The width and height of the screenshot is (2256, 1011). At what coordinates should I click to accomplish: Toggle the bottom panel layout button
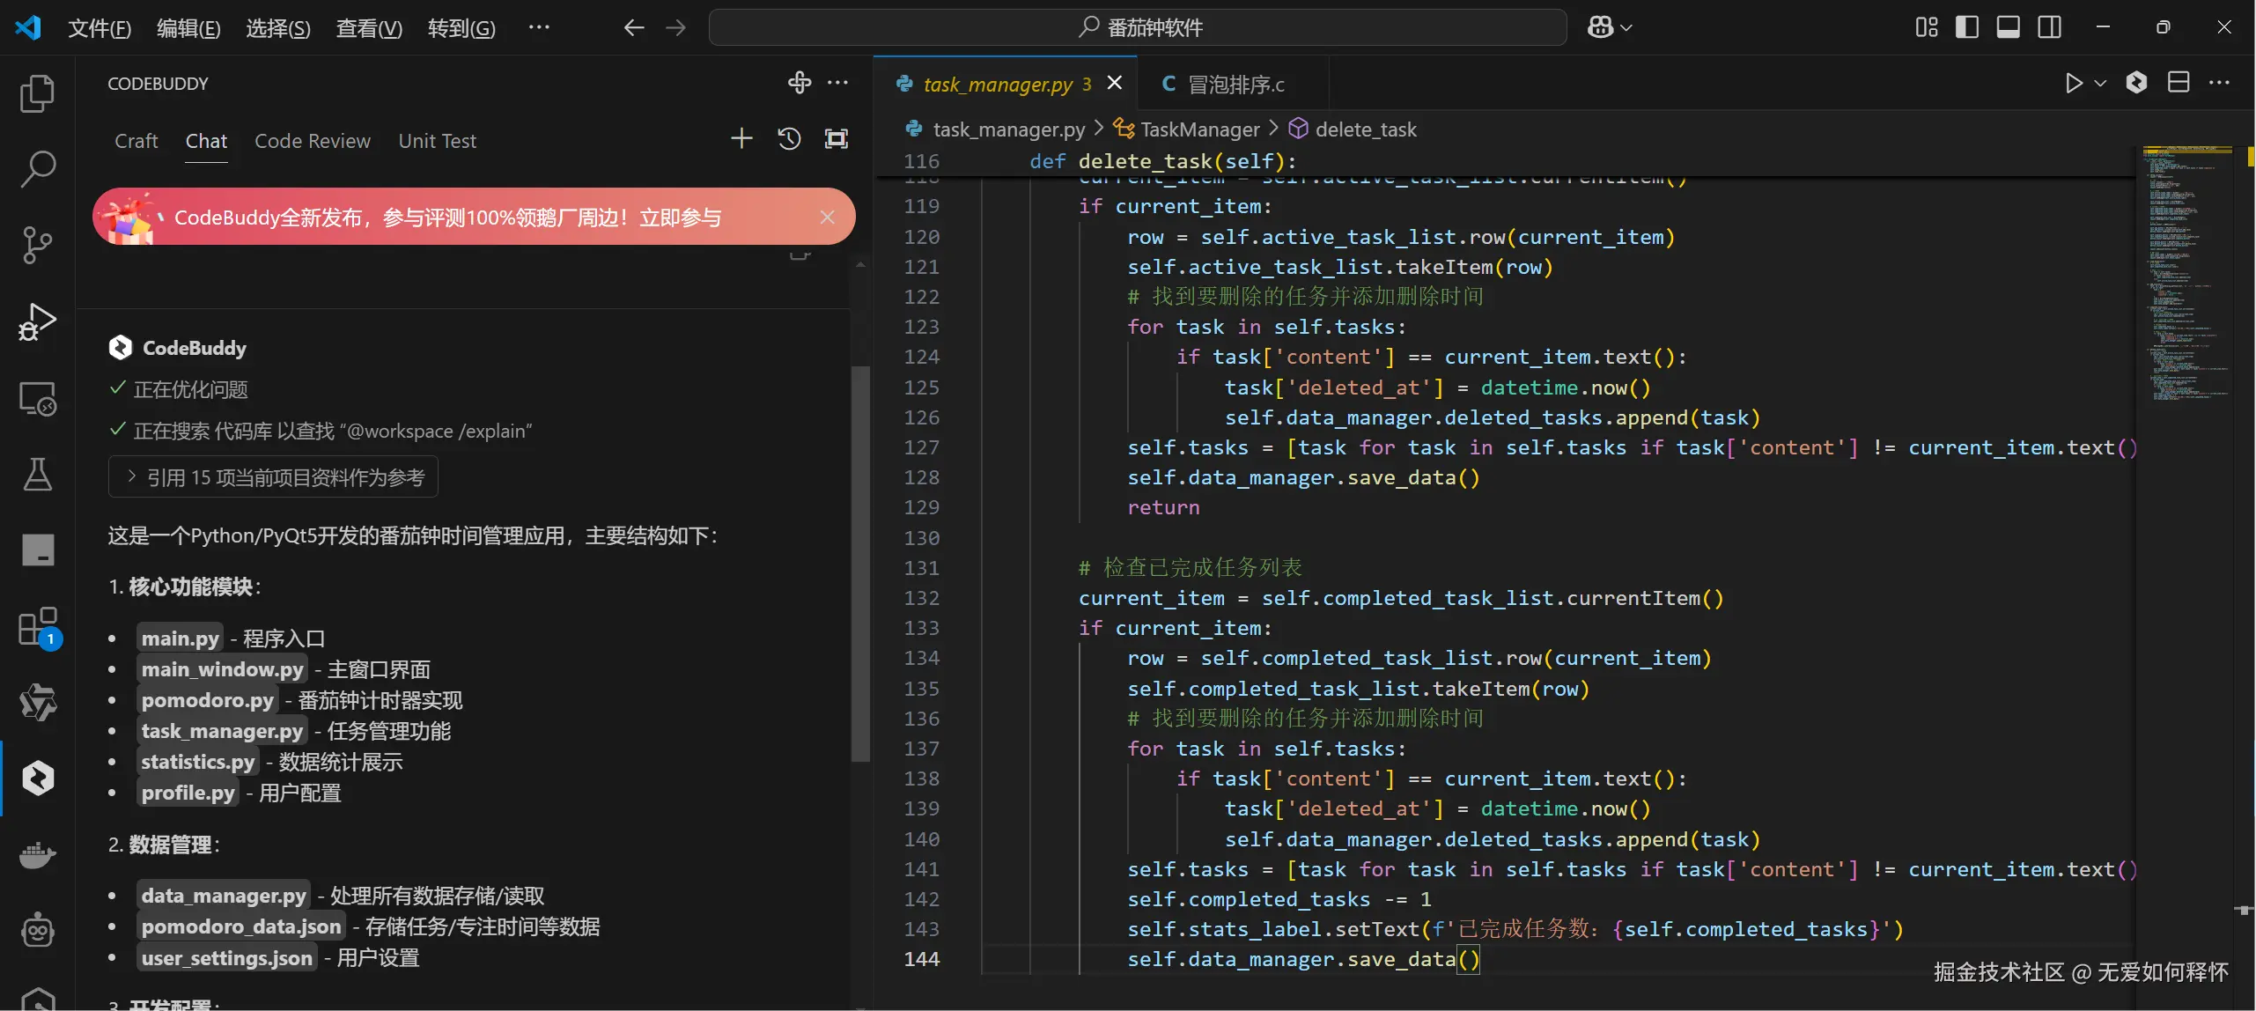pyautogui.click(x=2008, y=27)
